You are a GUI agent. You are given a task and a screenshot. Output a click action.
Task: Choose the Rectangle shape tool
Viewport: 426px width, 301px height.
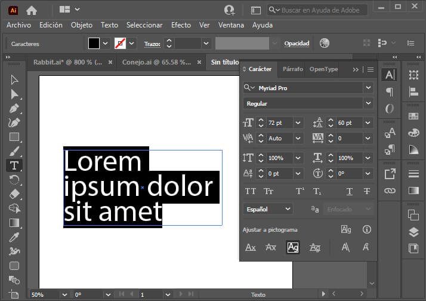point(14,137)
